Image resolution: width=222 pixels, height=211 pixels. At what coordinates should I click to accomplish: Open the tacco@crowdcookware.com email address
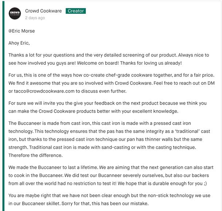coord(44,91)
